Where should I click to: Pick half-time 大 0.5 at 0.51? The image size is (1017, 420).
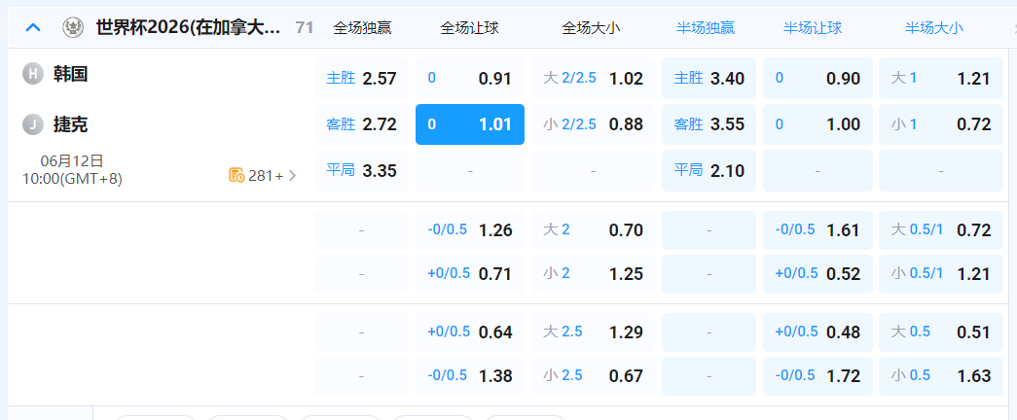click(941, 332)
